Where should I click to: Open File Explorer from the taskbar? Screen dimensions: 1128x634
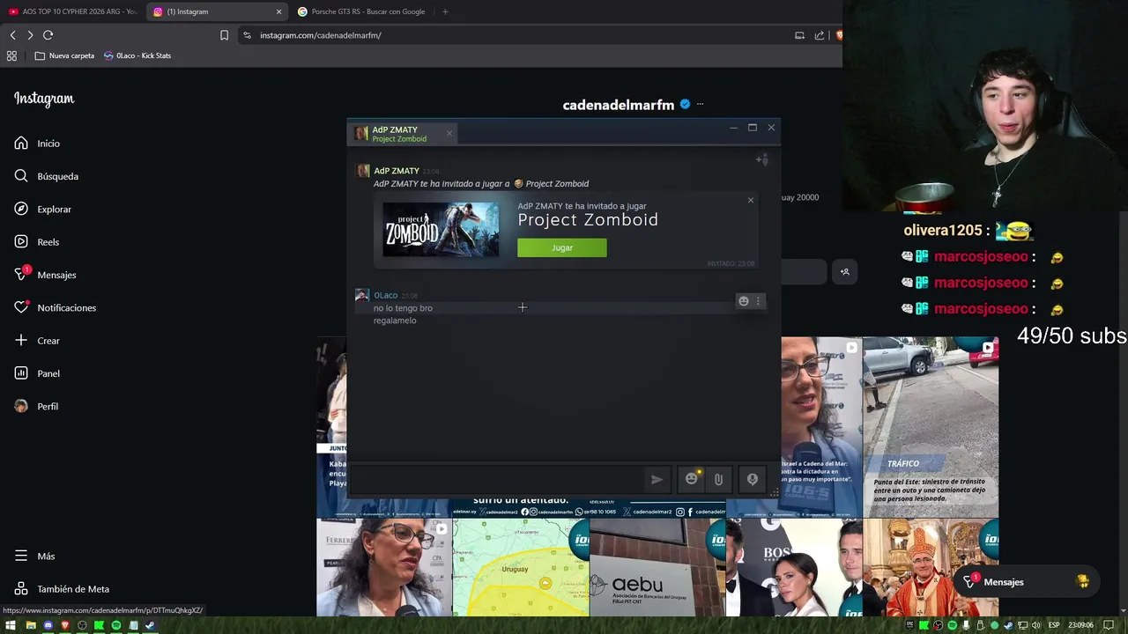tap(31, 625)
